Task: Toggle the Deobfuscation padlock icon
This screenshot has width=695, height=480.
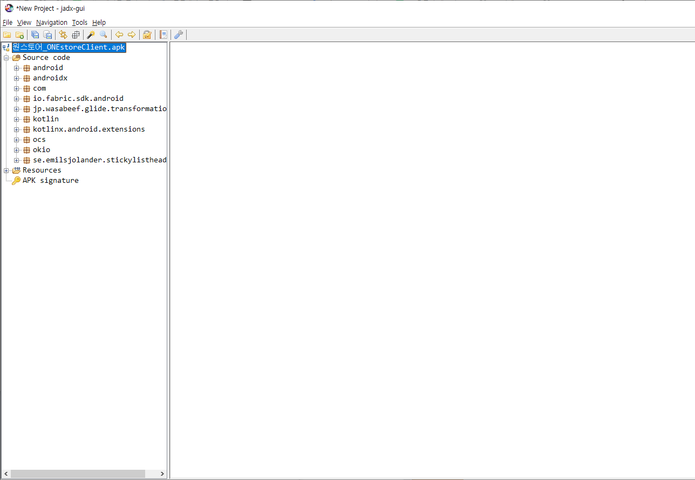Action: coord(147,35)
